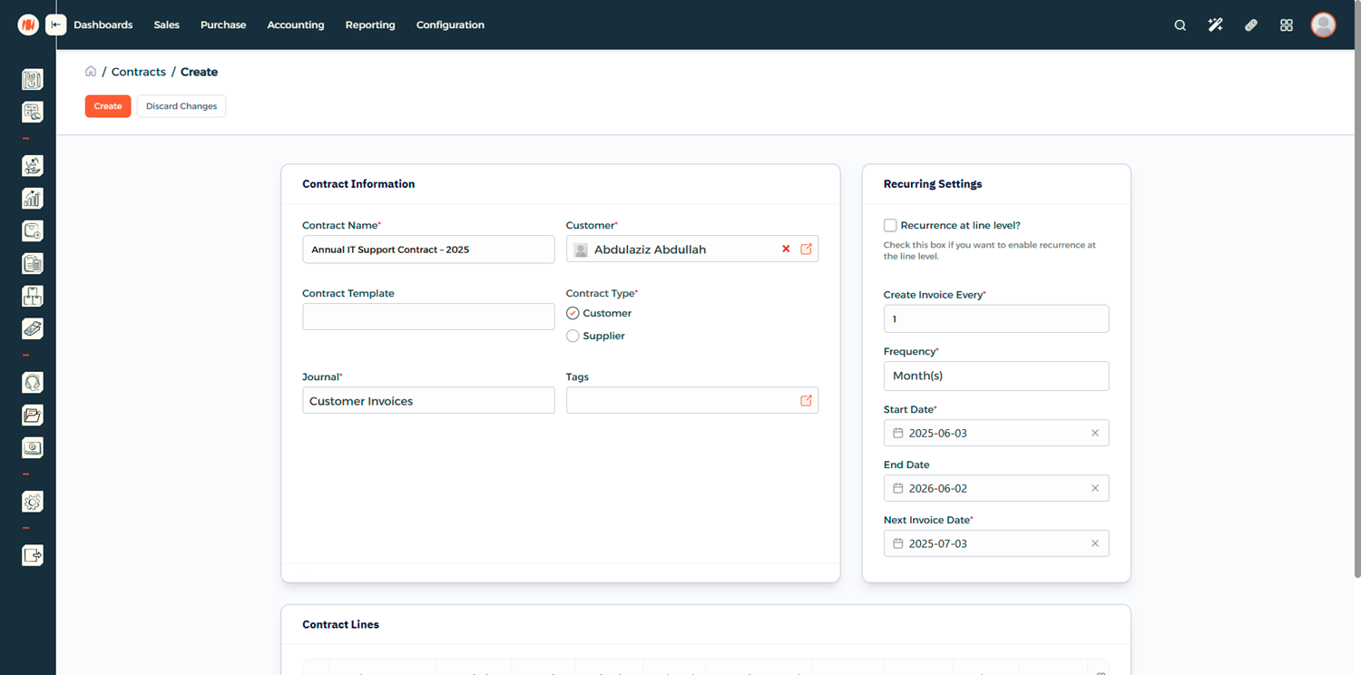Open the Accounting menu
The height and width of the screenshot is (675, 1361).
[x=295, y=25]
